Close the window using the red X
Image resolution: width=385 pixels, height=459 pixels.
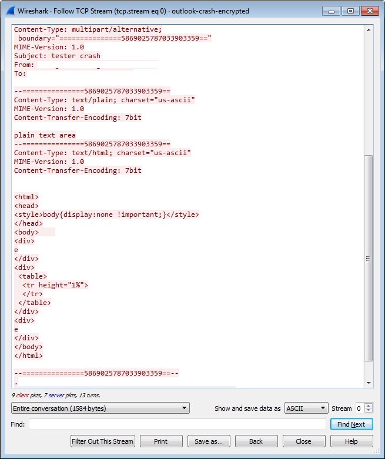370,11
